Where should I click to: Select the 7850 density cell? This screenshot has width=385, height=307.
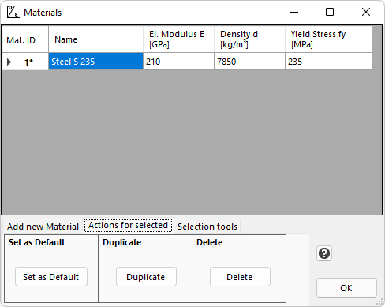pos(249,62)
